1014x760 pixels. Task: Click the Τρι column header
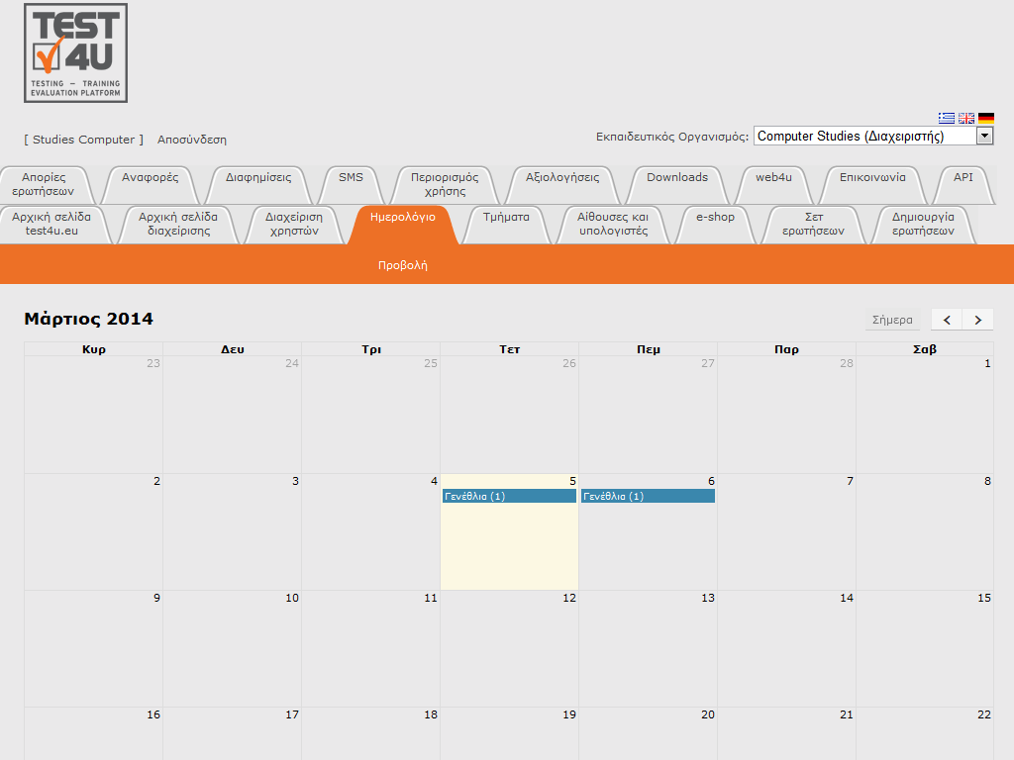371,349
